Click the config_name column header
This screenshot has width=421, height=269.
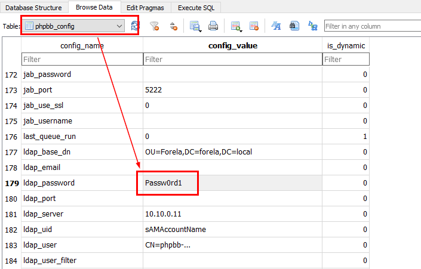[82, 45]
